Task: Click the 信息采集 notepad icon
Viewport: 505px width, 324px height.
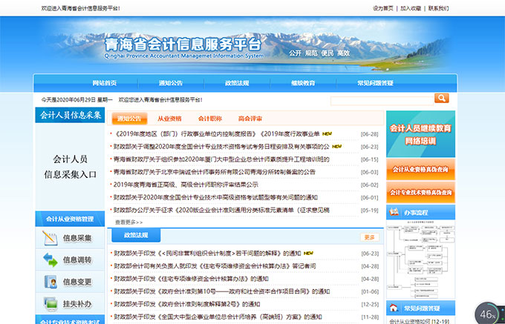Action: [x=50, y=238]
